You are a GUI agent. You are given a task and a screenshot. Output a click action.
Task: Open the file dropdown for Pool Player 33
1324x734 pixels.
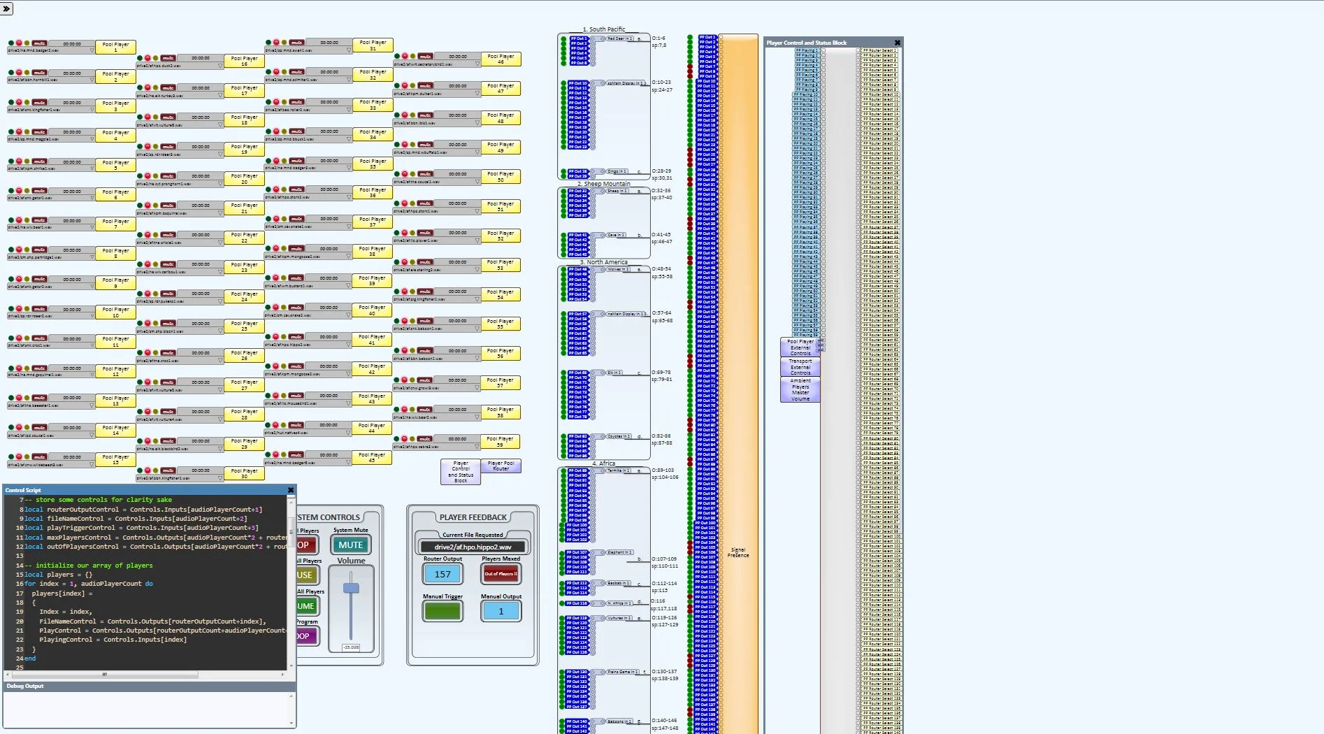click(x=349, y=109)
